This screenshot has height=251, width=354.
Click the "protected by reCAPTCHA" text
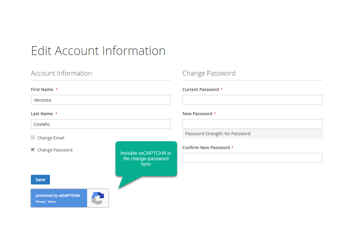pos(58,196)
